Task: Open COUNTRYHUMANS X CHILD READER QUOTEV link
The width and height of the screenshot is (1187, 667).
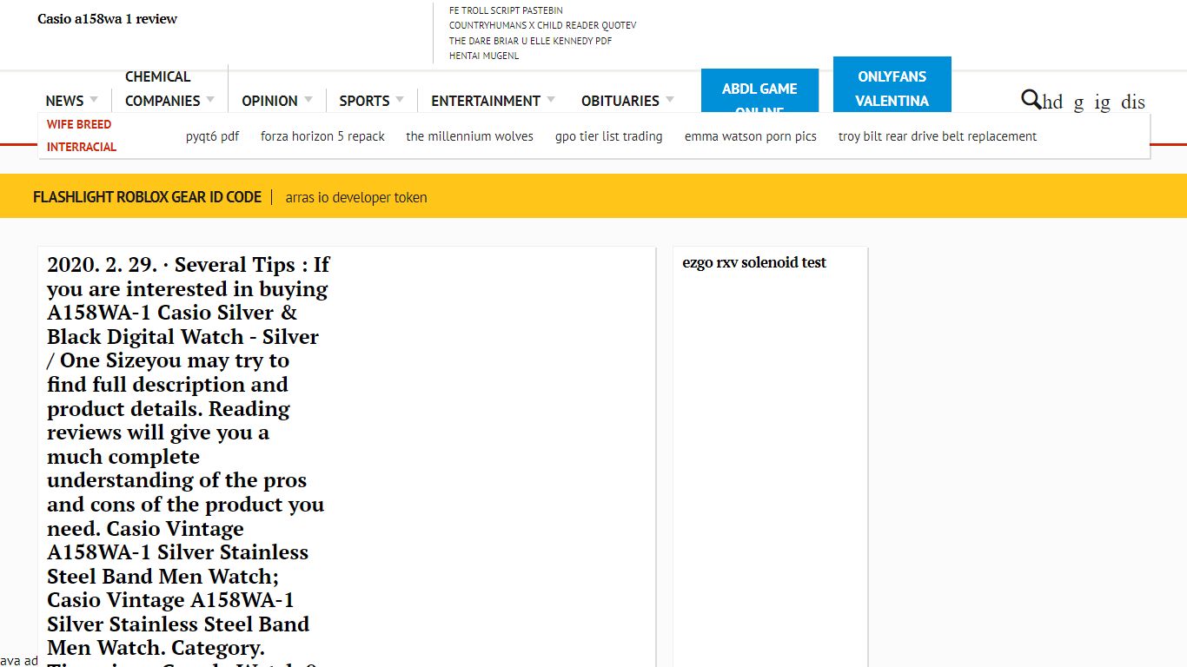Action: [x=542, y=25]
